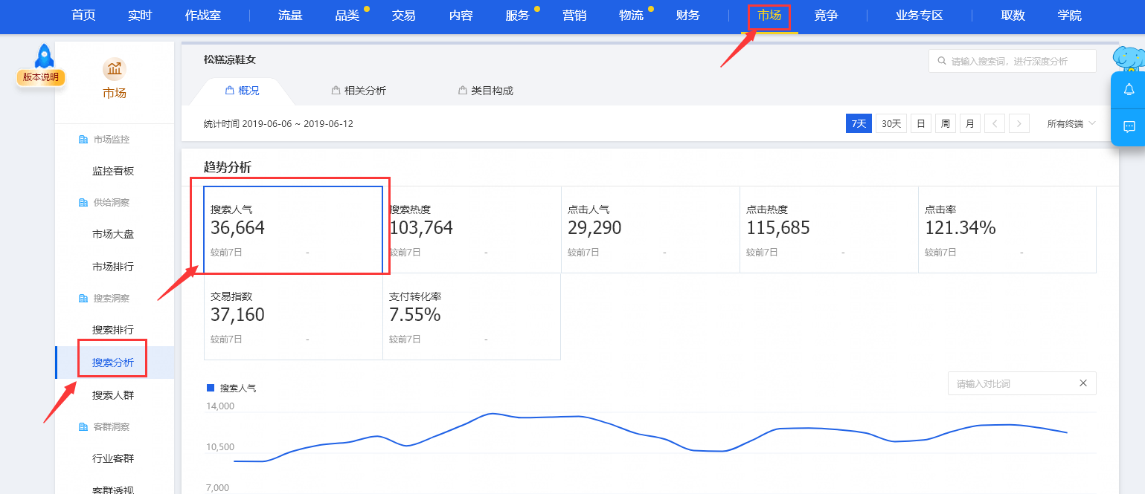Screen dimensions: 1145x494
Task: Toggle the 搜索人气 chart legend
Action: (231, 388)
